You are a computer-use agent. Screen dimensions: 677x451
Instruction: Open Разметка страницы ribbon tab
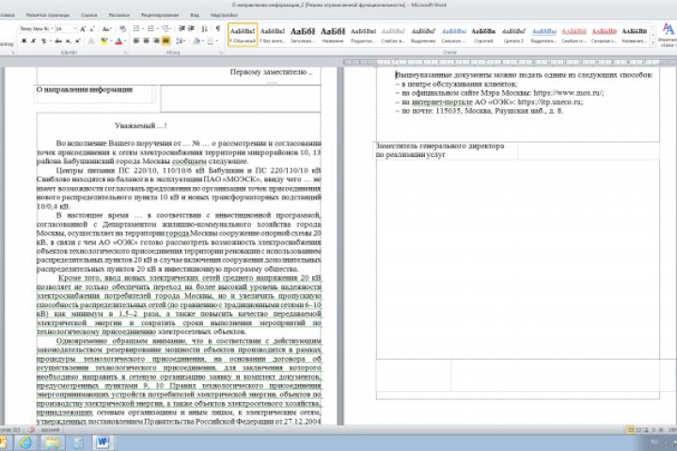(48, 15)
